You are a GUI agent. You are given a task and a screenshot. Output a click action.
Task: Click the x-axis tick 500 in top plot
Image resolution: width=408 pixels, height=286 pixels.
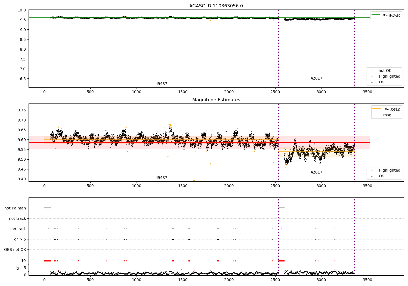click(90, 92)
